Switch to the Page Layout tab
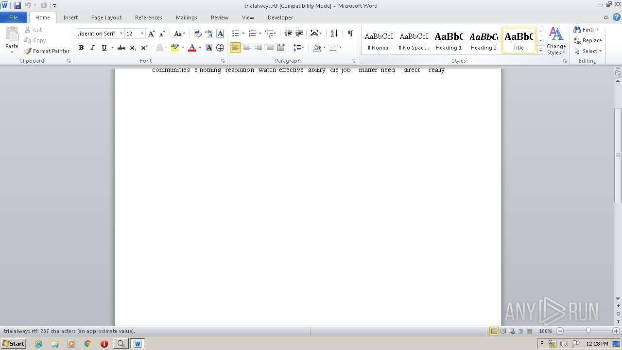The width and height of the screenshot is (622, 350). [106, 17]
